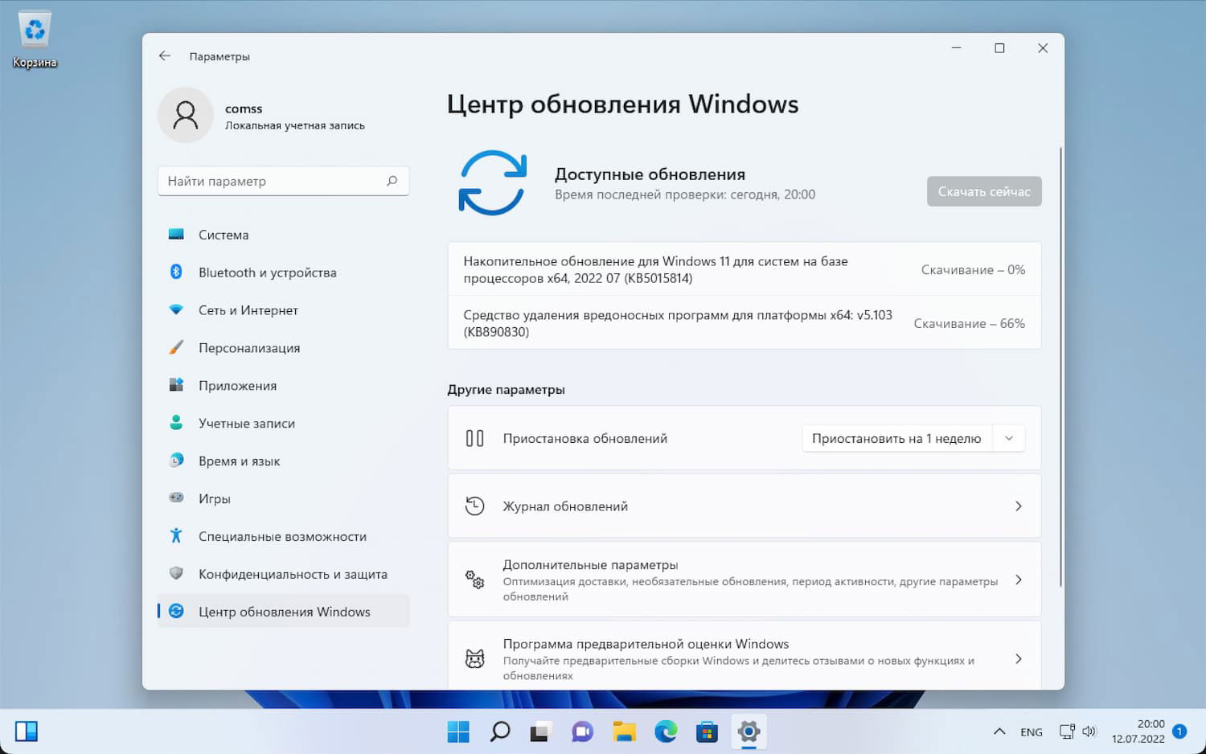Open Персонализация via its paintbrush icon
1206x754 pixels.
click(177, 347)
